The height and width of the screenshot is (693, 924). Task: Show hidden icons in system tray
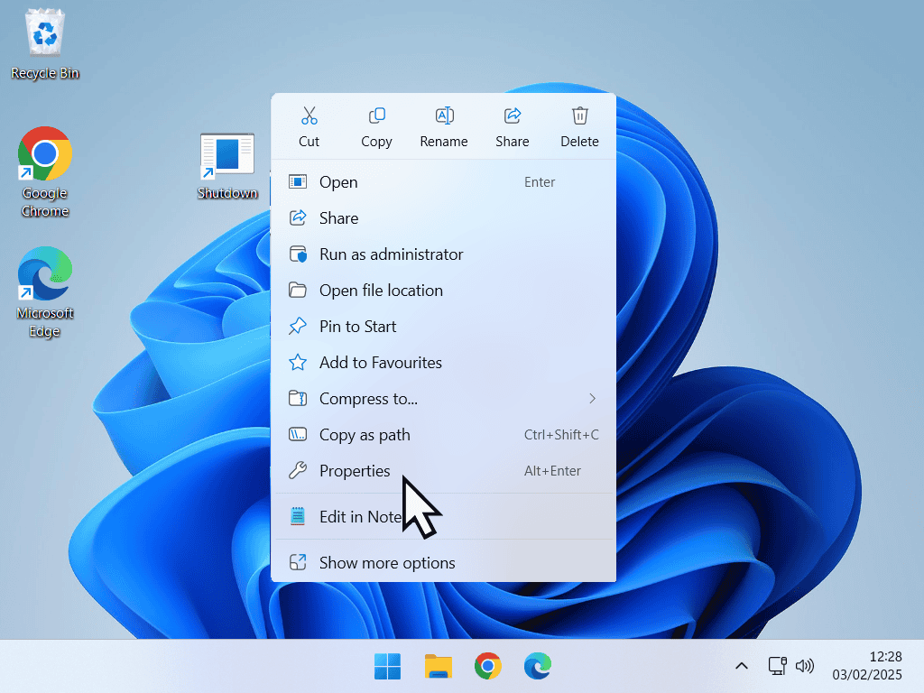(x=742, y=667)
